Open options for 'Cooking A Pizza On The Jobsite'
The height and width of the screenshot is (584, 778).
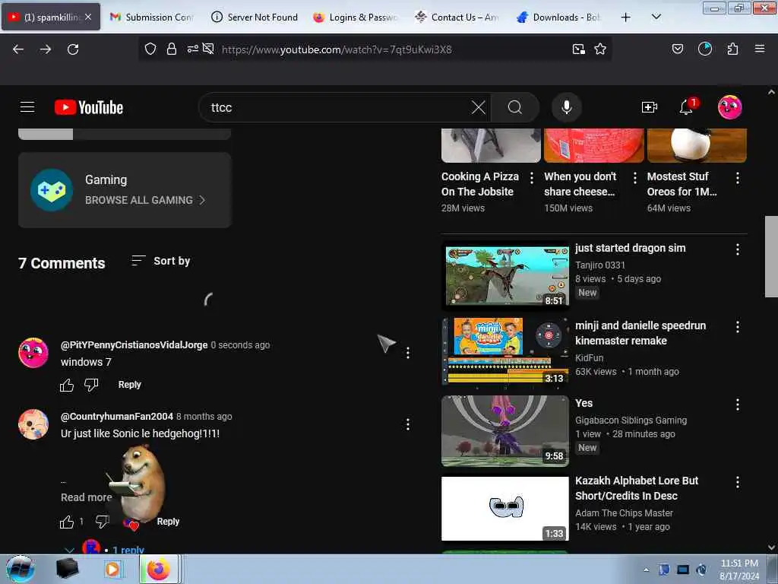pyautogui.click(x=531, y=178)
